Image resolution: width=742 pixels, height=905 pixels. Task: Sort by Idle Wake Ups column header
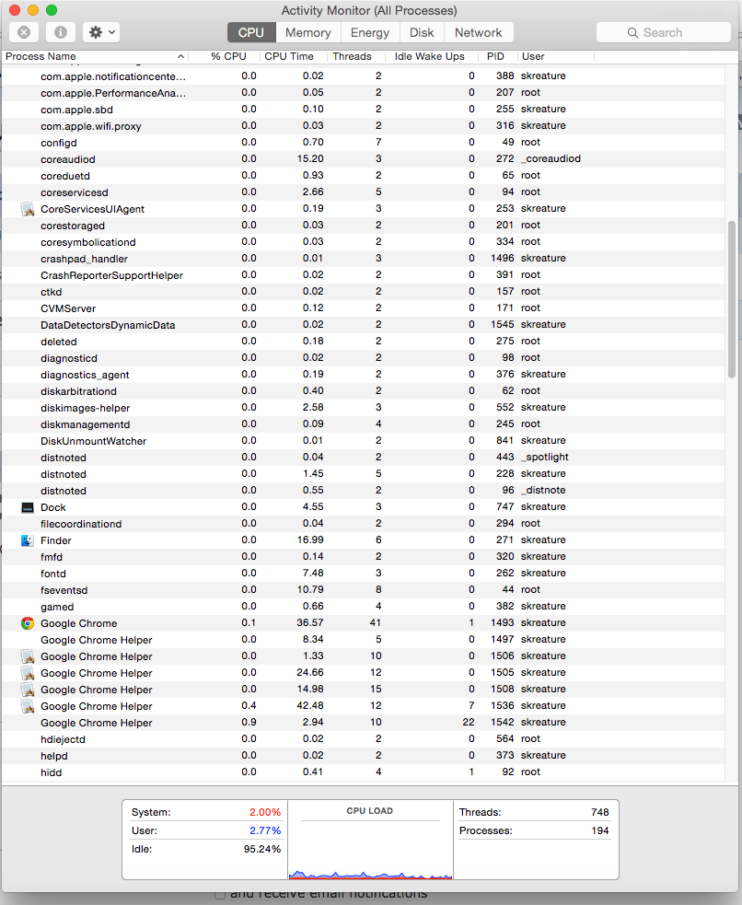(429, 56)
